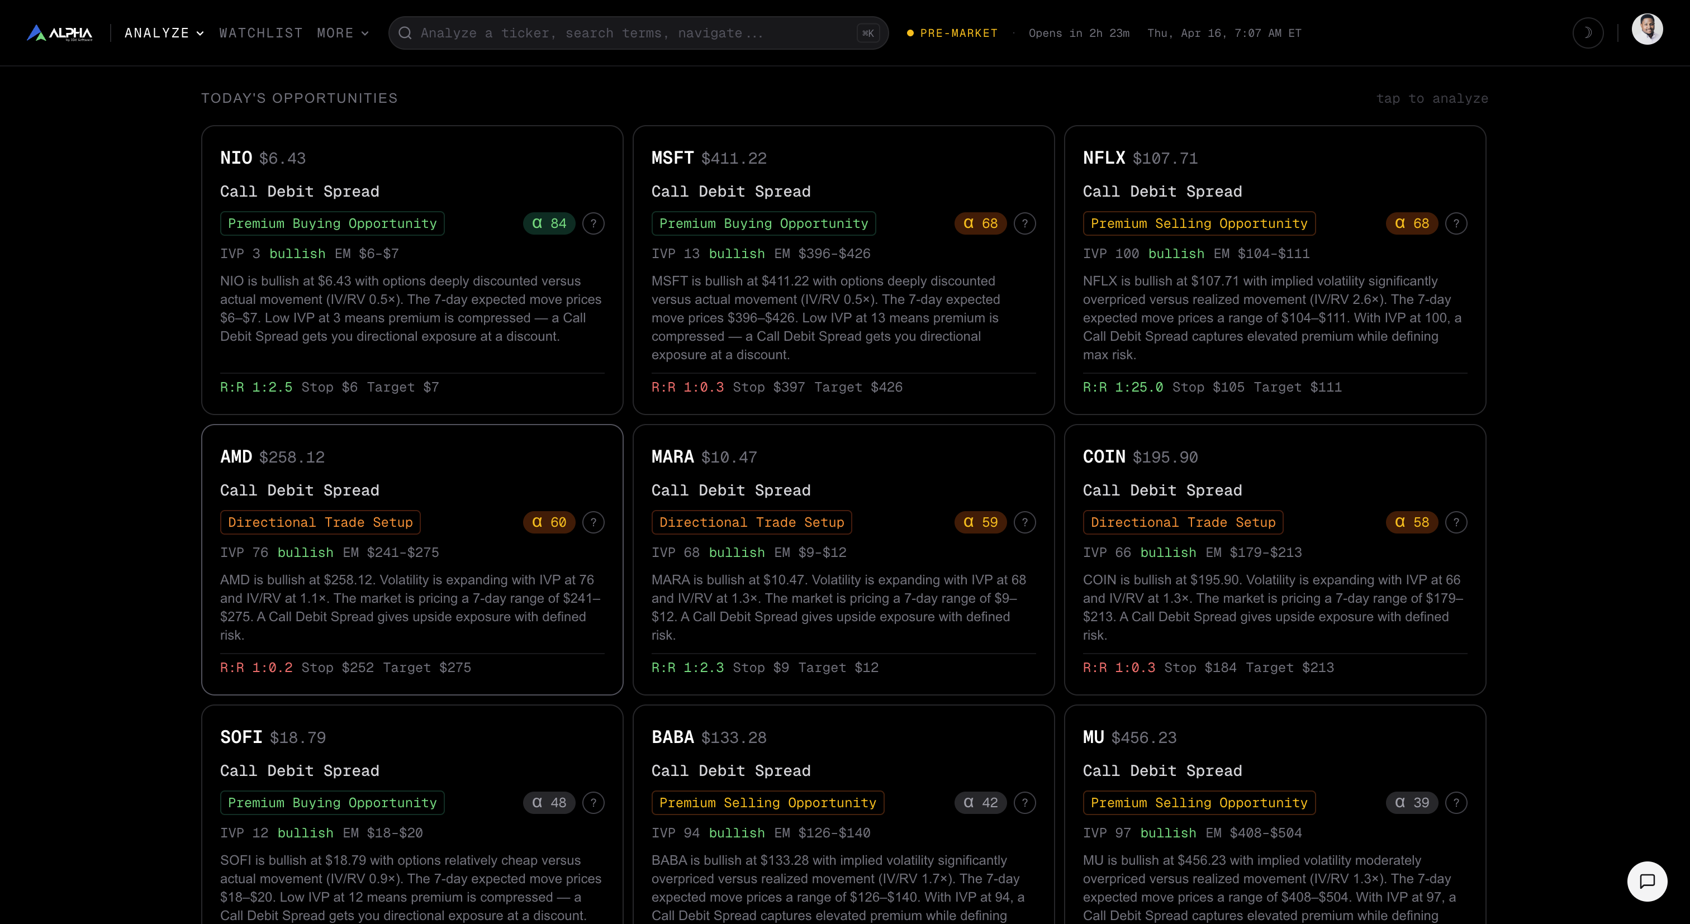The width and height of the screenshot is (1690, 924).
Task: Click the tap to analyze link
Action: (1432, 98)
